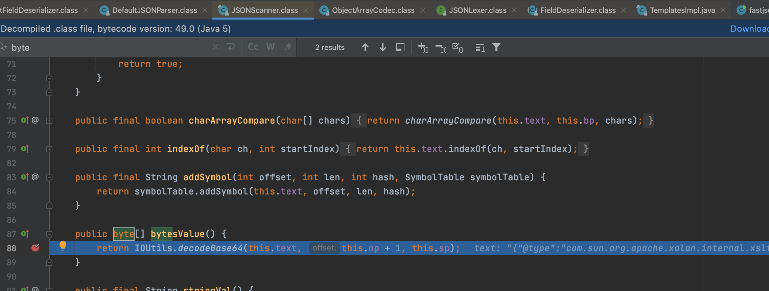This screenshot has height=291, width=769.
Task: Open the TemplatesImpl.java tab
Action: (x=682, y=10)
